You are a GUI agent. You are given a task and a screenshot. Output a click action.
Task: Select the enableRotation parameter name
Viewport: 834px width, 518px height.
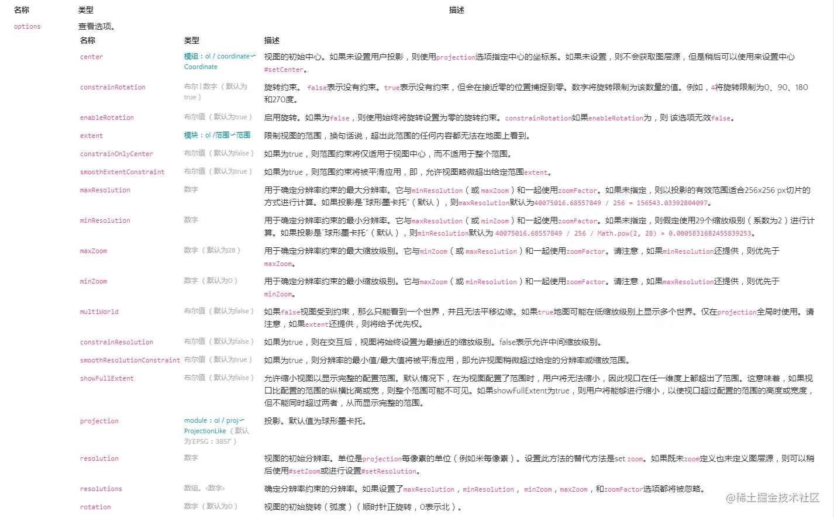pos(107,117)
